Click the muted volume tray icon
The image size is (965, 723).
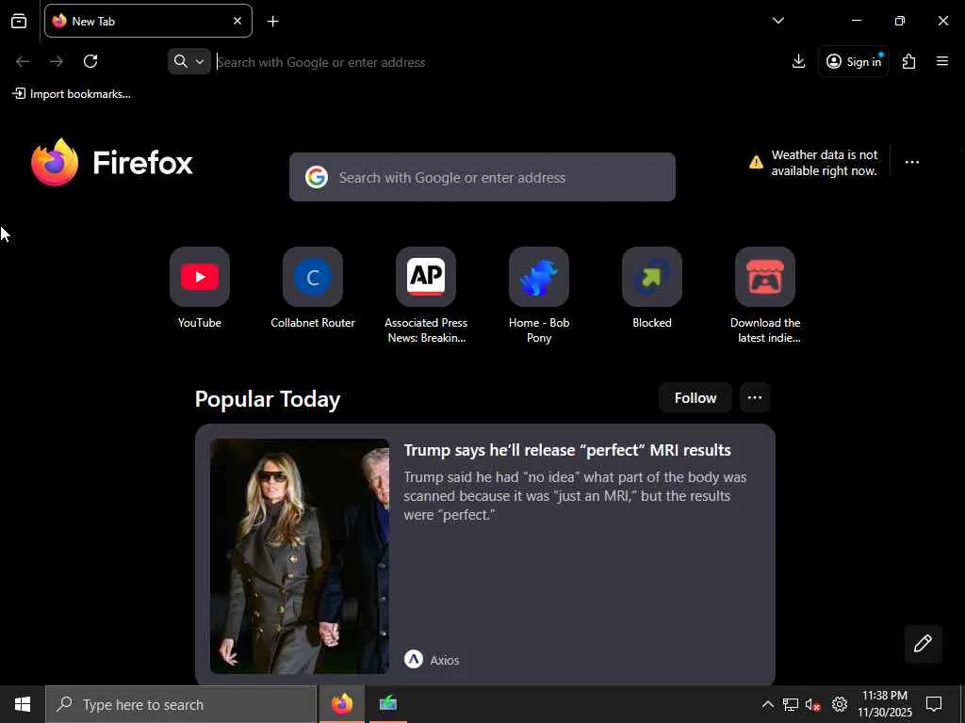(812, 704)
